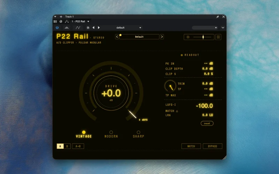Click the resize grip in the window corner

(x=225, y=158)
